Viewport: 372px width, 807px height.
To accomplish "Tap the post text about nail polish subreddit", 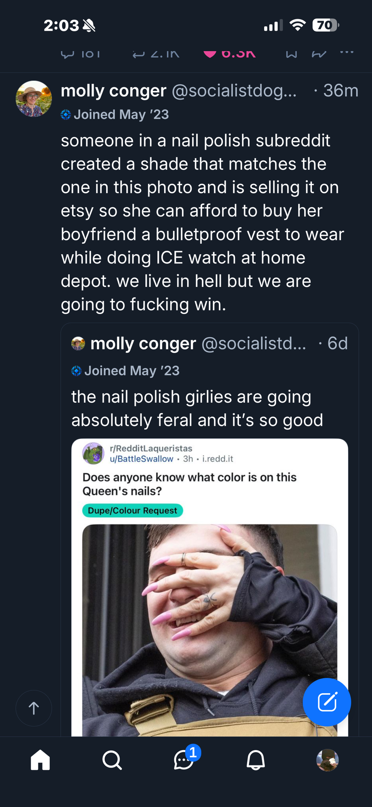I will (202, 222).
